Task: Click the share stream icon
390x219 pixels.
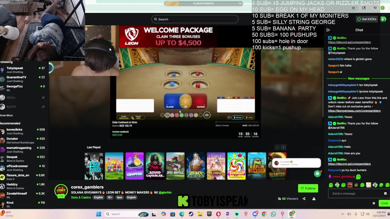Action: click(x=304, y=199)
